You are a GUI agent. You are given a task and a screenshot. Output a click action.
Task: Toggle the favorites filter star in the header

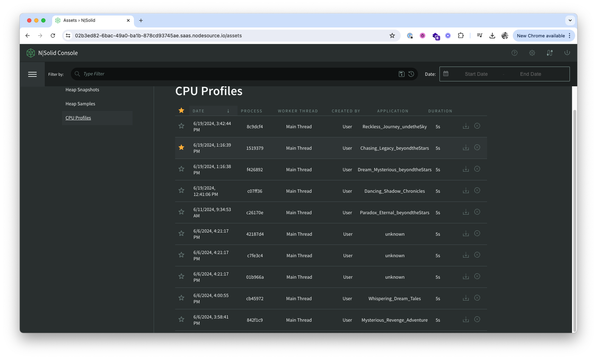(181, 110)
